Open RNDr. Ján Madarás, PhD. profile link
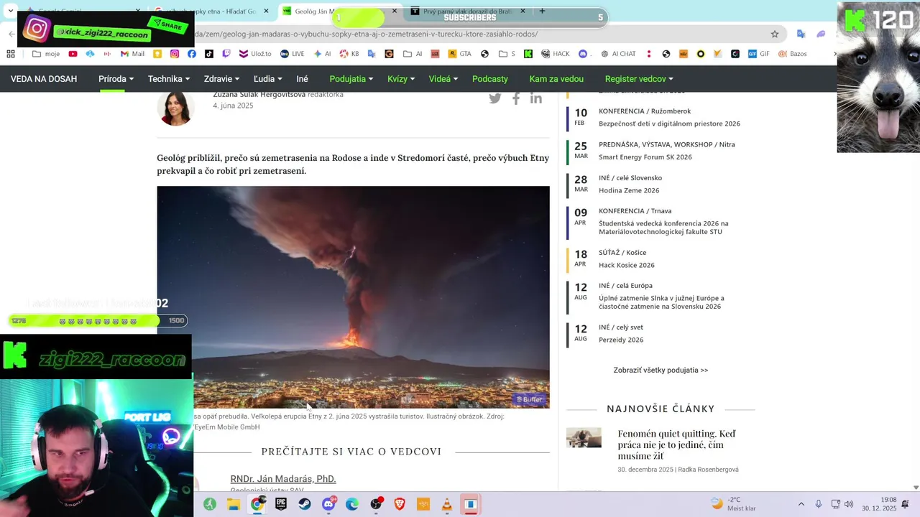 pyautogui.click(x=283, y=479)
